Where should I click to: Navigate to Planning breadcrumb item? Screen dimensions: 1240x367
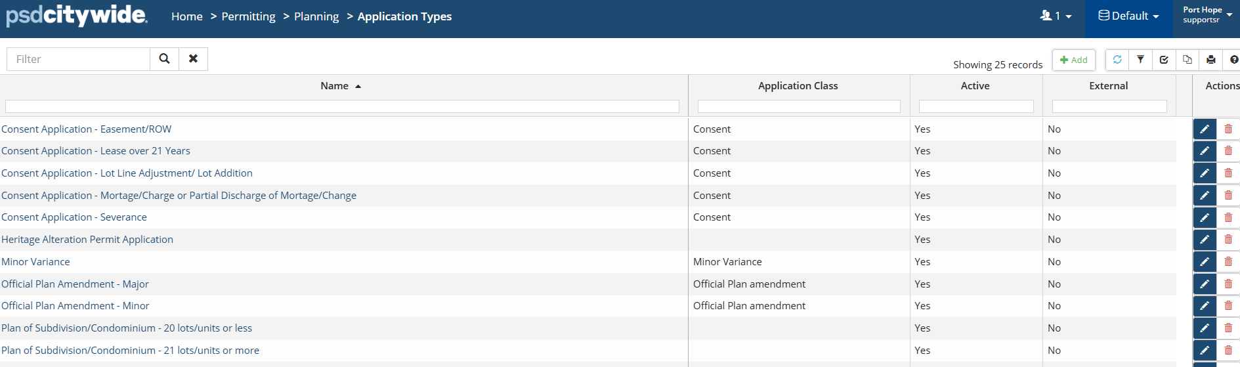(316, 16)
